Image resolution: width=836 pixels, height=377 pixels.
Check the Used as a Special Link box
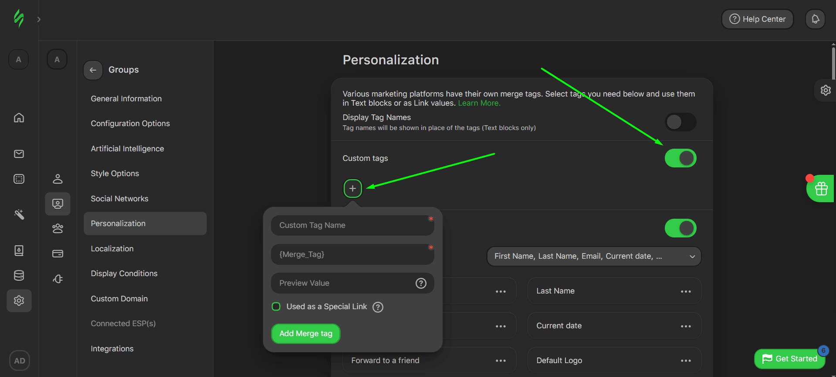(x=276, y=307)
